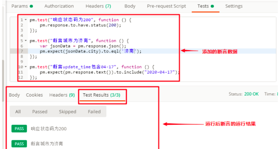Image resolution: width=280 pixels, height=149 pixels.
Task: Collapse the code fold arrow at line 10
Action: click(26, 67)
